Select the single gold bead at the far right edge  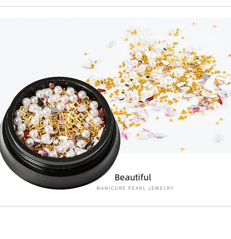click(229, 56)
